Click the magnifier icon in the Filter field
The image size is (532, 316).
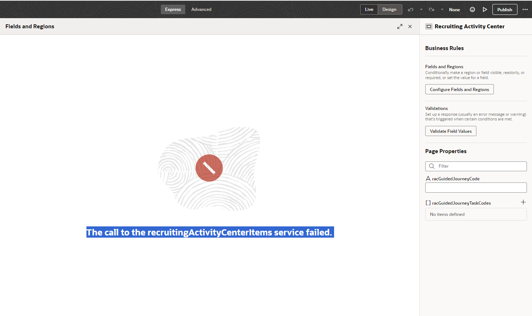tap(431, 166)
